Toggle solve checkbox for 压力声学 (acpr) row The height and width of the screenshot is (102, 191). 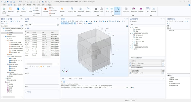tap(163, 63)
